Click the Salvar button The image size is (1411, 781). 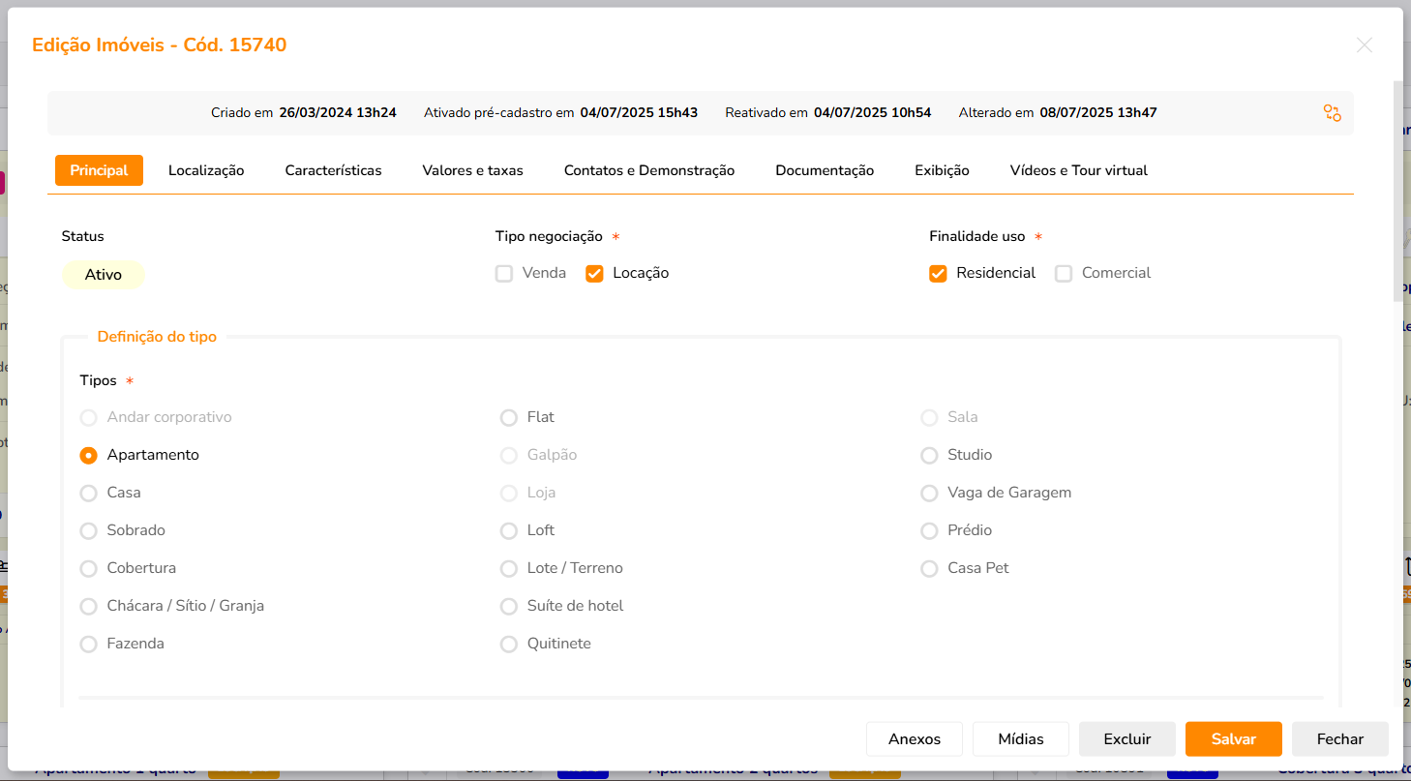tap(1233, 739)
